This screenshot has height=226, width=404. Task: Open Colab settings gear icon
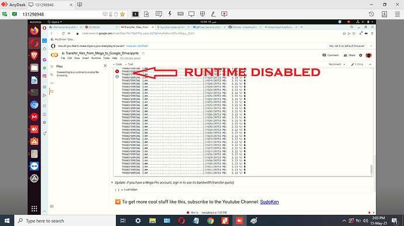pos(361,55)
